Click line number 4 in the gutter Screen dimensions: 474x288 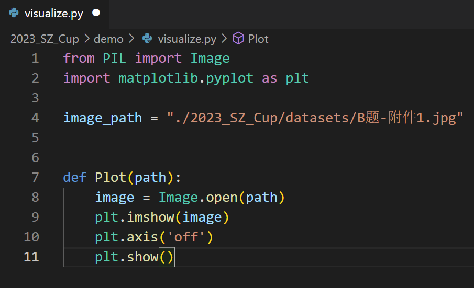pyautogui.click(x=36, y=118)
